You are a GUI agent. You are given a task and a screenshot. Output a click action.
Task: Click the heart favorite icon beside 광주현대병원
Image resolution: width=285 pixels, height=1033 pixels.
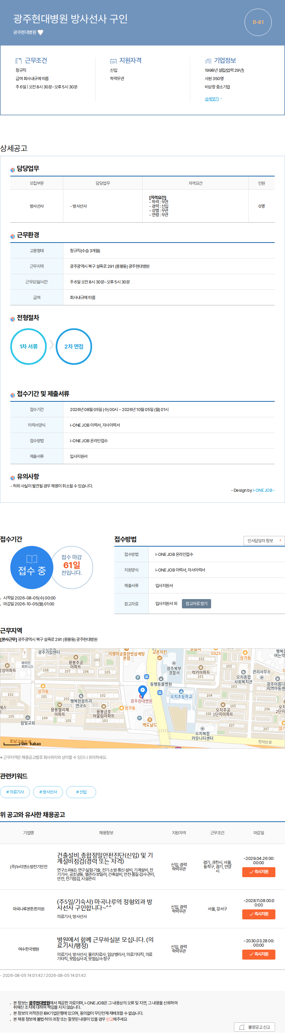40,33
